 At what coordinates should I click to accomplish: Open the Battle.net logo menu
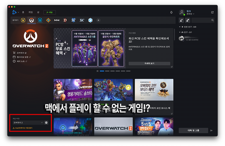(14, 12)
